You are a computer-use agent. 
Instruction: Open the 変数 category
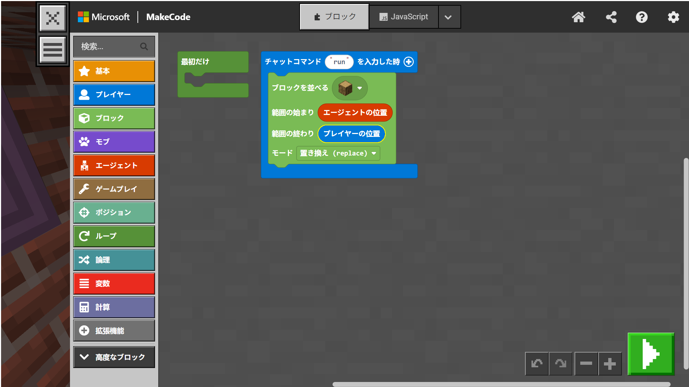[x=114, y=283]
